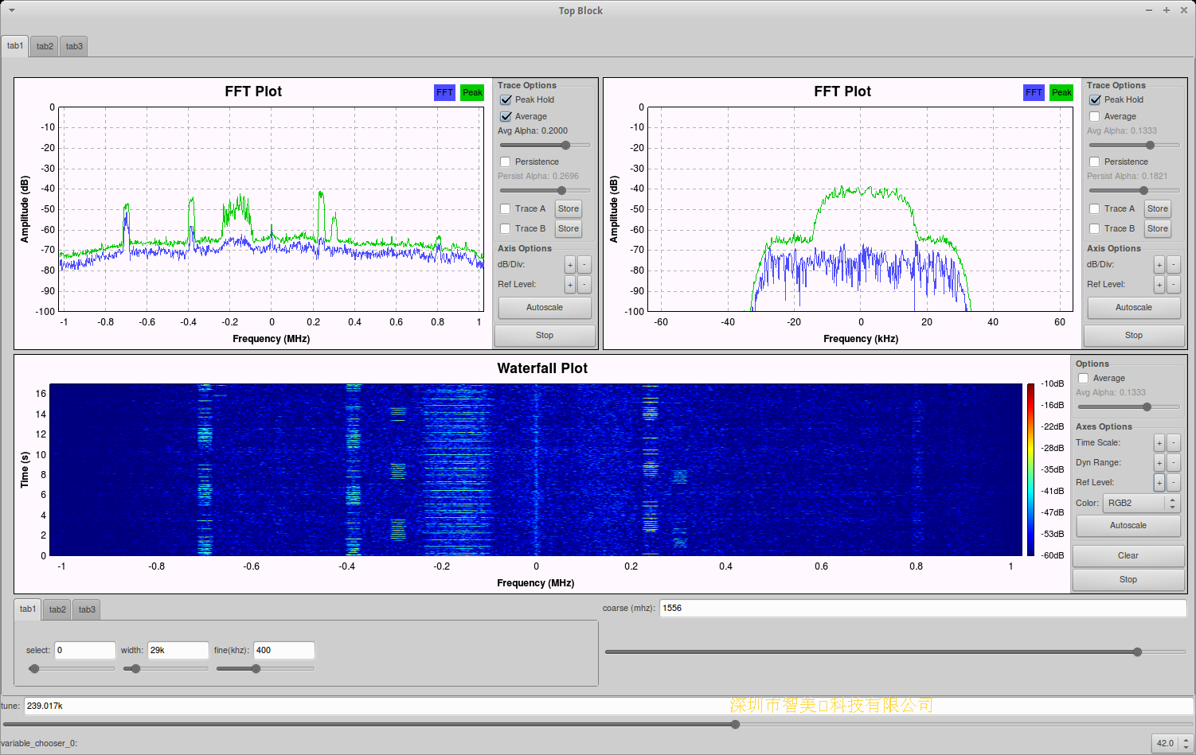Image resolution: width=1196 pixels, height=755 pixels.
Task: Decrease Ref Level with minus in left plot
Action: pyautogui.click(x=584, y=285)
